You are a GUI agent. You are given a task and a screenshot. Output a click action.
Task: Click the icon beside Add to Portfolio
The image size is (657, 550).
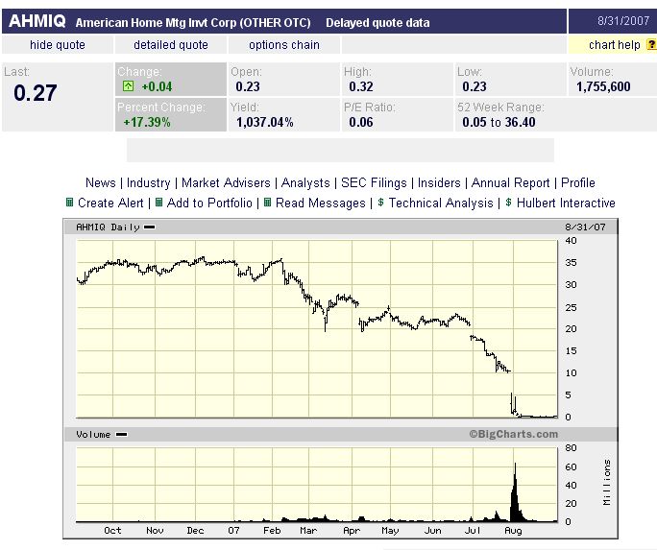[x=159, y=203]
